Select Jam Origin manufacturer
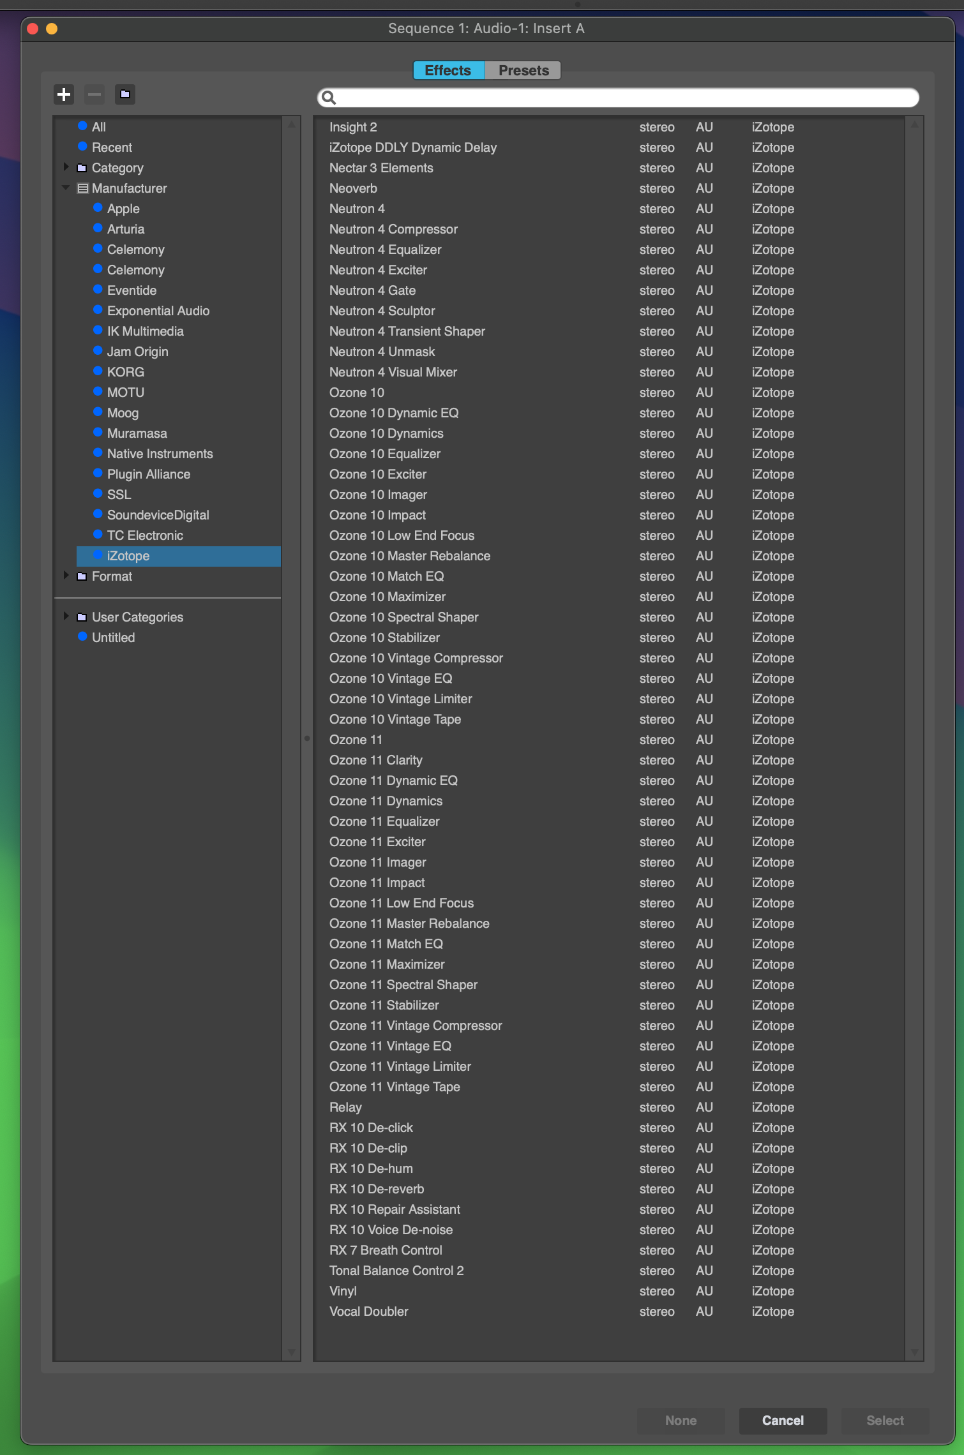Screen dimensions: 964x1455 point(138,352)
